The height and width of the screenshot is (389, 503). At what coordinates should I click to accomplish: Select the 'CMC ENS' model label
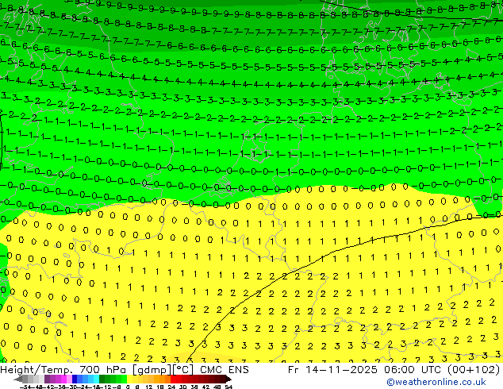[225, 370]
